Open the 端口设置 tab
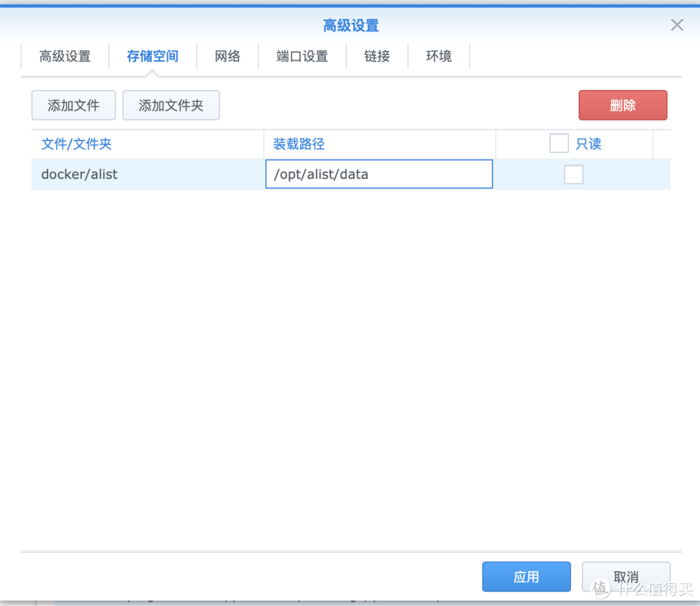 pyautogui.click(x=301, y=56)
